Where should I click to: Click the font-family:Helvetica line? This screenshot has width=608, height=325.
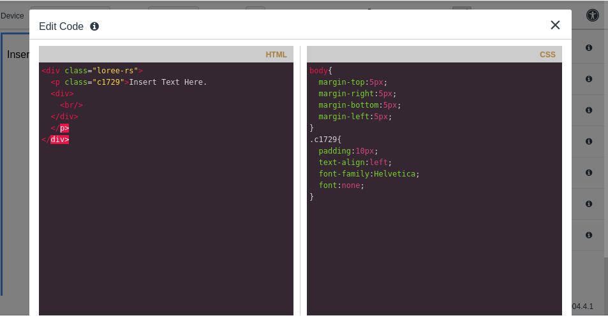369,174
